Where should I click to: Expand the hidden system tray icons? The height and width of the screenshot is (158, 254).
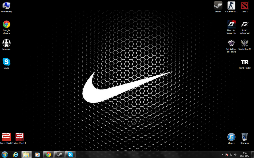point(223,155)
